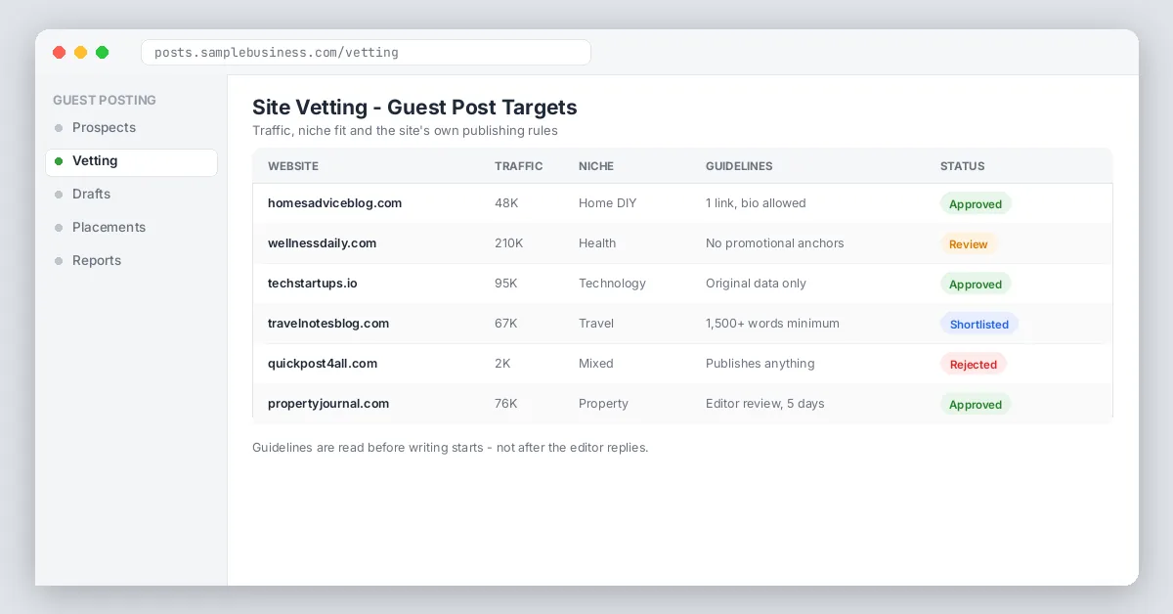Click Approved status badge for propertyjournal.com

976,405
